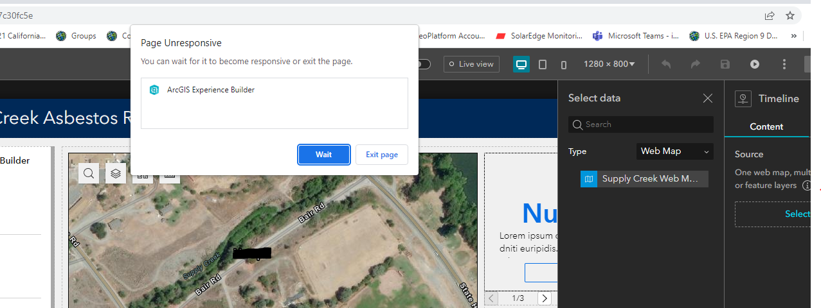Click the save disk icon
821x308 pixels.
point(725,64)
